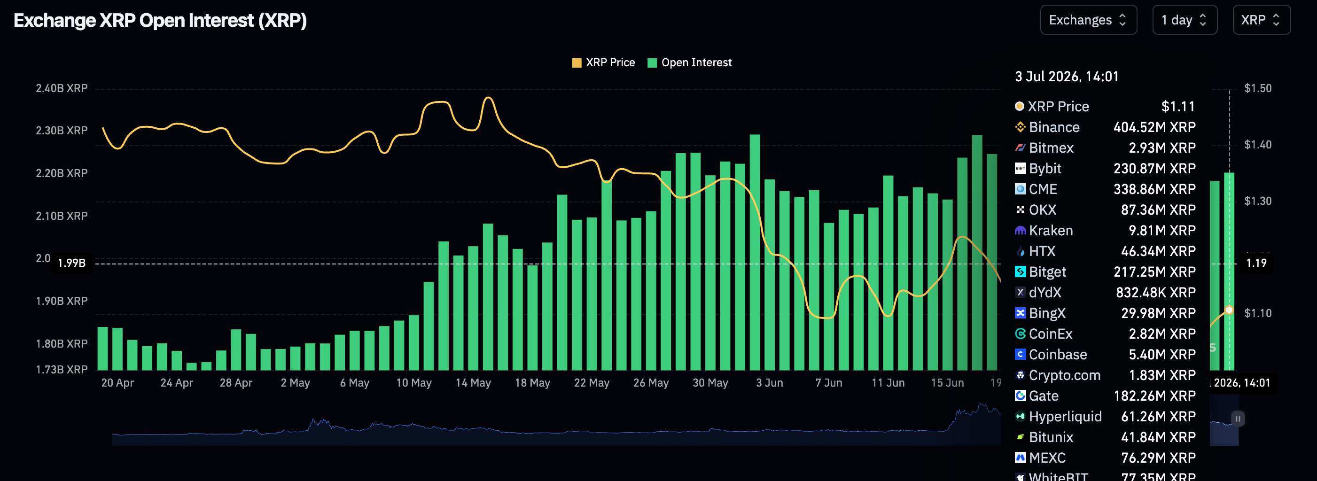This screenshot has height=481, width=1317.
Task: Click the '338.86M XRP' CME value
Action: click(1154, 189)
